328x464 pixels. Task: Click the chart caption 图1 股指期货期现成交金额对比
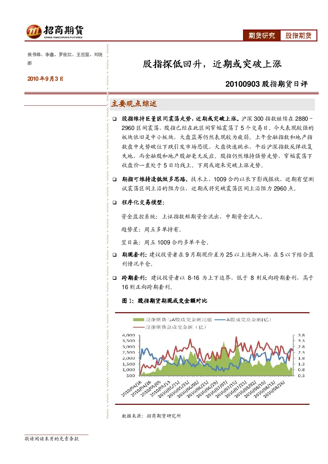(164, 301)
